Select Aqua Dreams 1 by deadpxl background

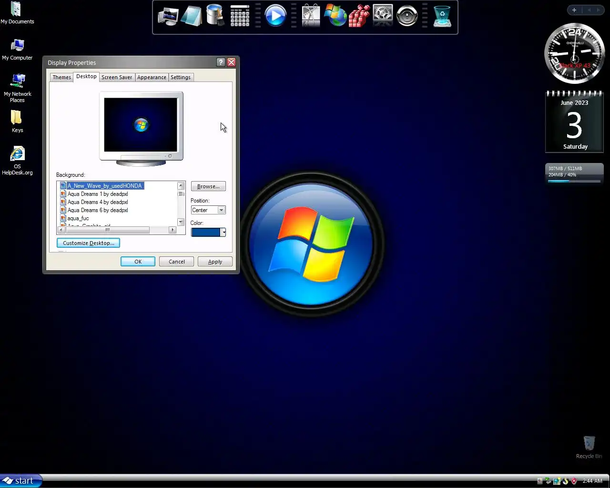tap(98, 194)
